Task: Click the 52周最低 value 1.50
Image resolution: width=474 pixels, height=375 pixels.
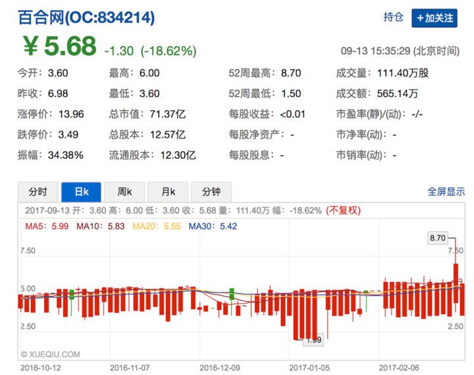Action: point(291,94)
